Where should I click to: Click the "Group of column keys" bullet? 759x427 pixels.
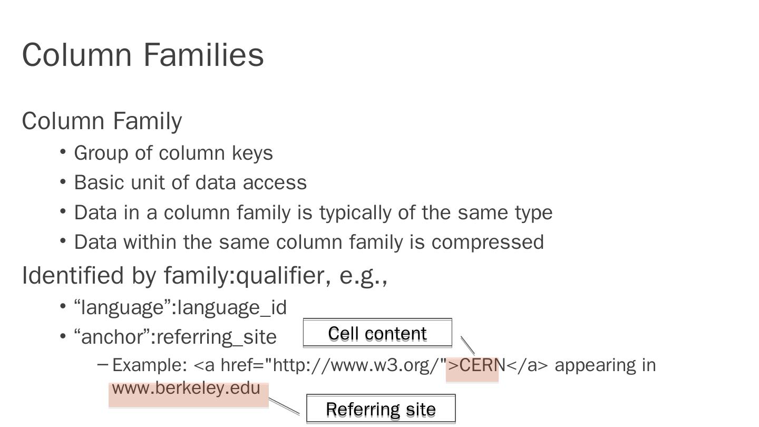coord(173,153)
